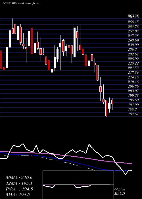Click the 5MA : 194.5 value

[18, 194]
